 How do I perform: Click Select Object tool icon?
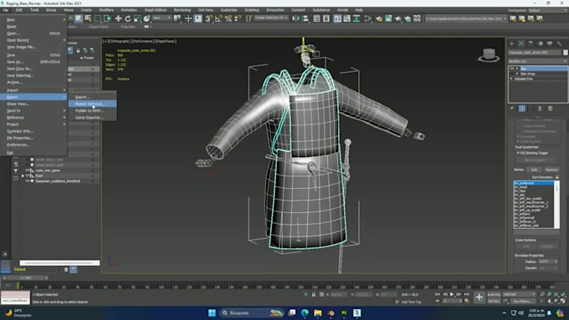tap(79, 18)
